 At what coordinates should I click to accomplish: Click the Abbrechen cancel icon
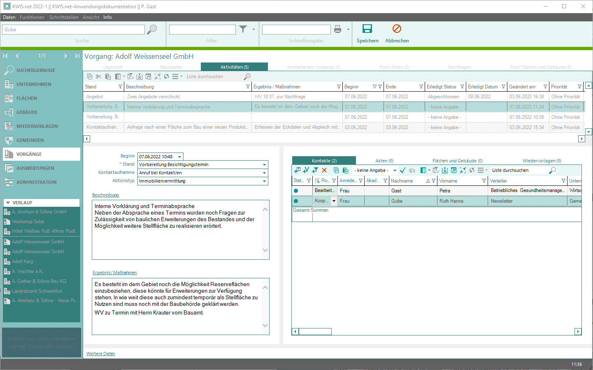(397, 28)
